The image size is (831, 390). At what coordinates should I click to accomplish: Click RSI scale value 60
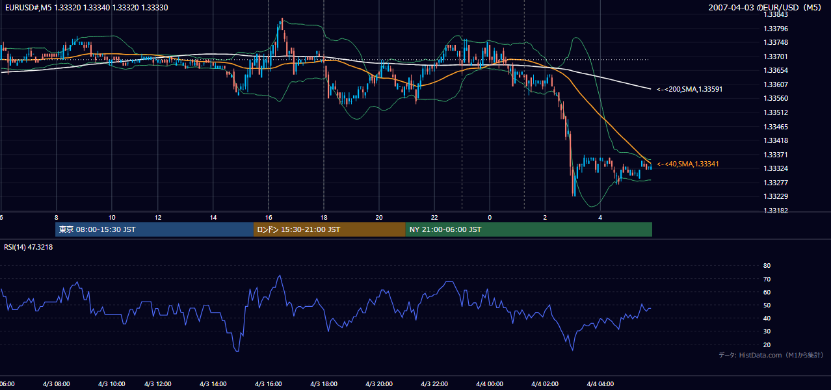pyautogui.click(x=767, y=292)
